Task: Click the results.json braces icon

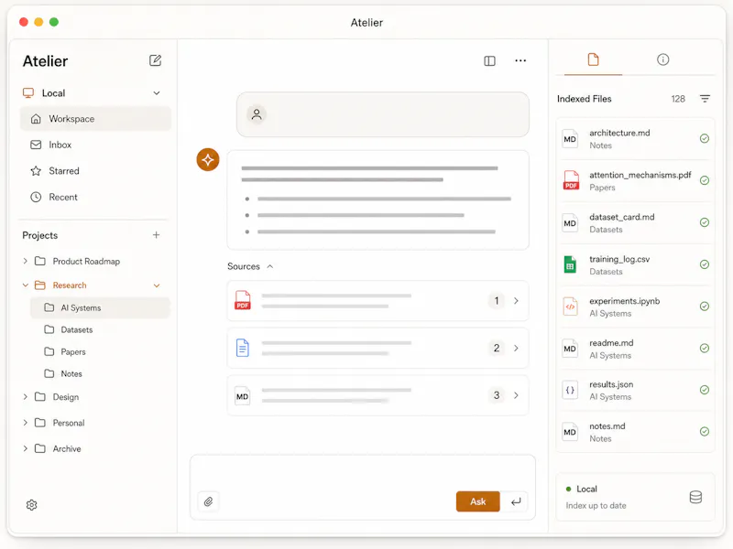Action: [570, 391]
